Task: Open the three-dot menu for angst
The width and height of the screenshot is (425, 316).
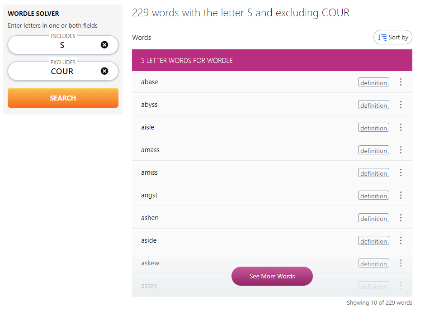Action: (401, 195)
